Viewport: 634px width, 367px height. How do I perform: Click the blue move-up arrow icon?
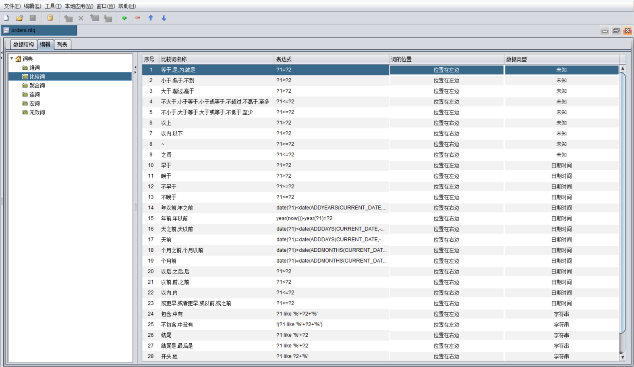[151, 18]
